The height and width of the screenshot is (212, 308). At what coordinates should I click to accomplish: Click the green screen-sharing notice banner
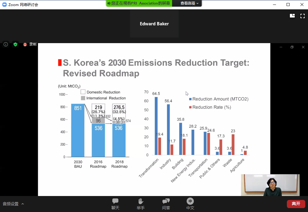coord(139,3)
